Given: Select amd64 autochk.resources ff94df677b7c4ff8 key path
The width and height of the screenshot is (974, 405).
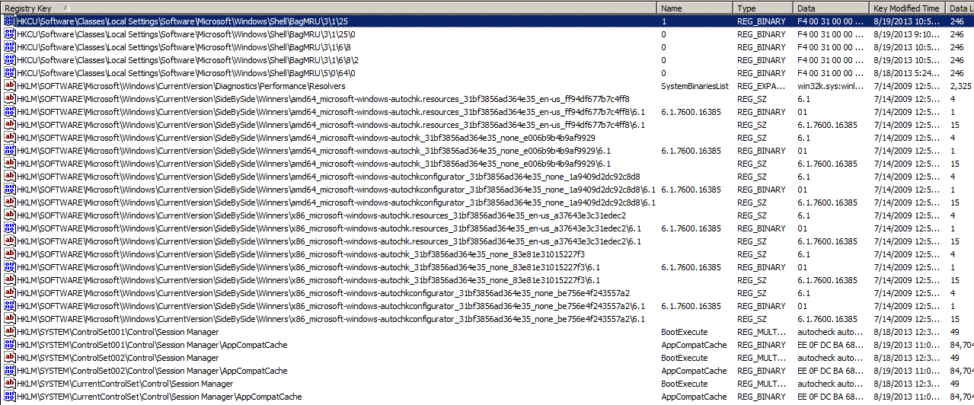Looking at the screenshot, I should coord(323,99).
